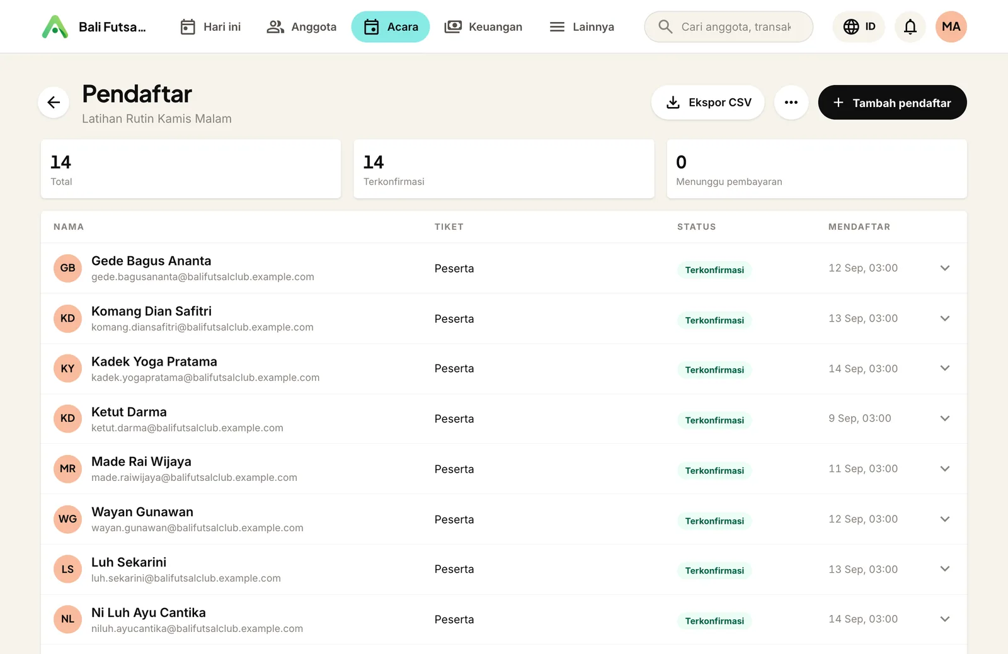
Task: Expand the Made Rai Wijaya row
Action: tap(945, 469)
